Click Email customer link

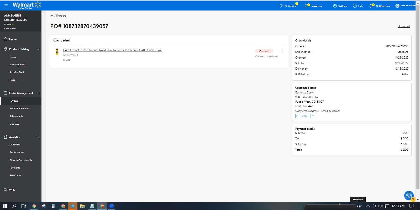[330, 111]
